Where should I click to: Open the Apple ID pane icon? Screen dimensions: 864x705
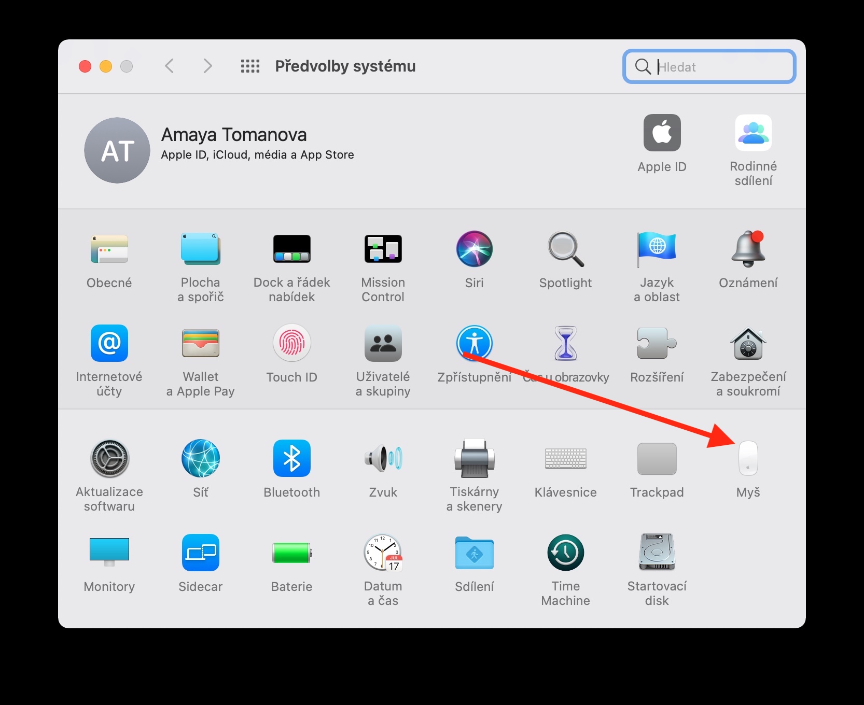(662, 133)
